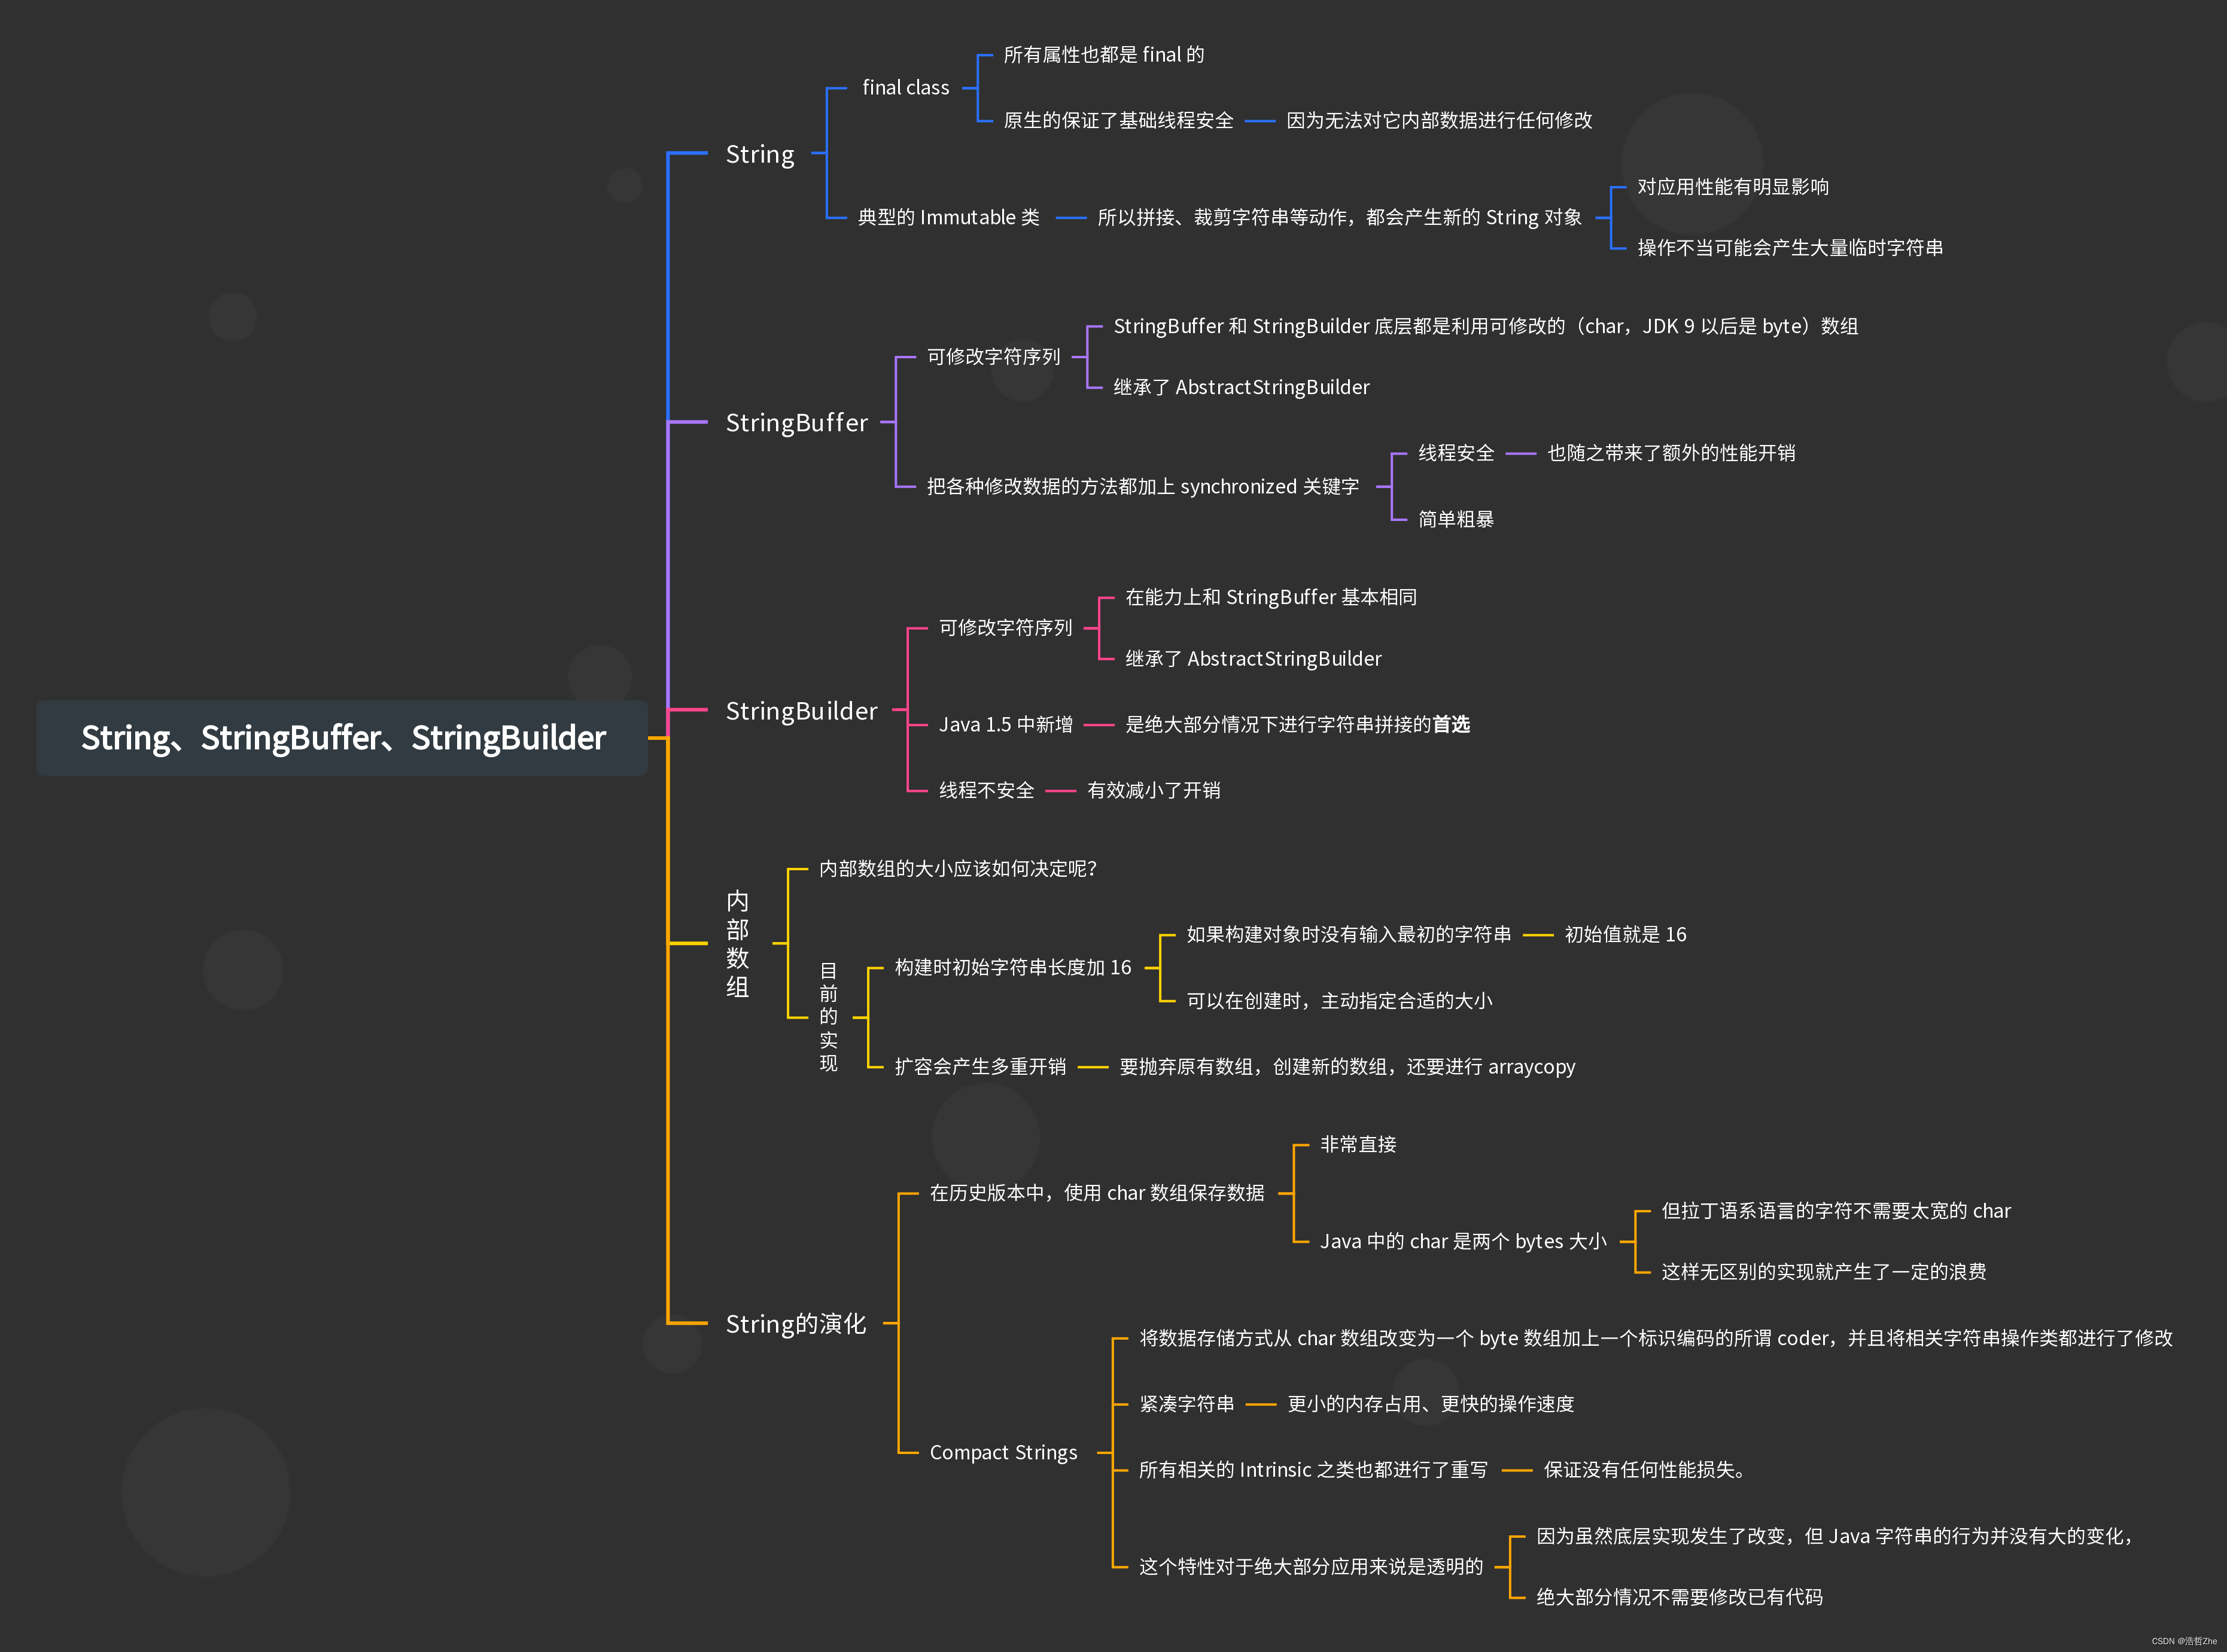
Task: Click node 因为无法对它内部数据进行任何修改
Action: [1438, 120]
